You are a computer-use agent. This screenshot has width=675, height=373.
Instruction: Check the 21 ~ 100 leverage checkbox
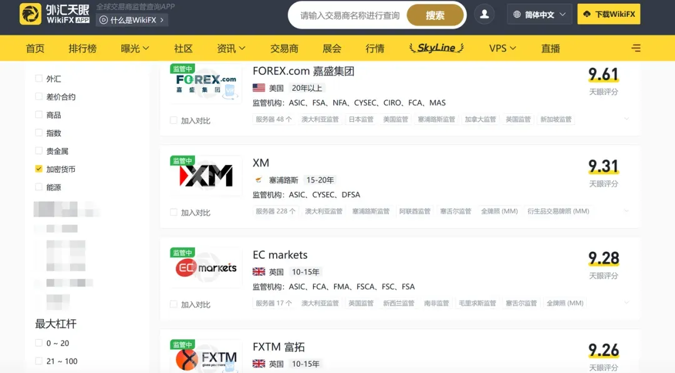point(39,361)
